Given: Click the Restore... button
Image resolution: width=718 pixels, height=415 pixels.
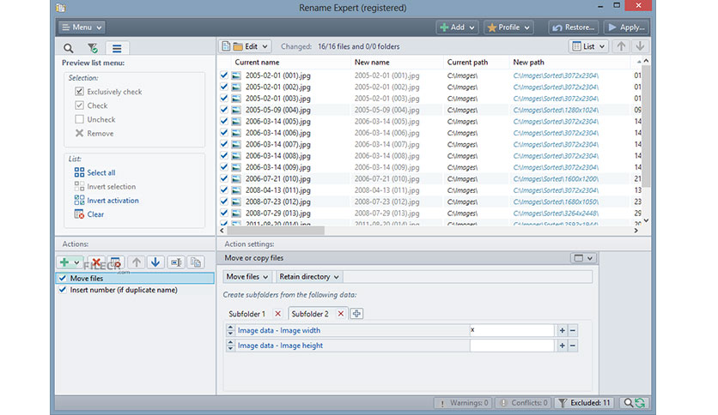Looking at the screenshot, I should coord(574,27).
